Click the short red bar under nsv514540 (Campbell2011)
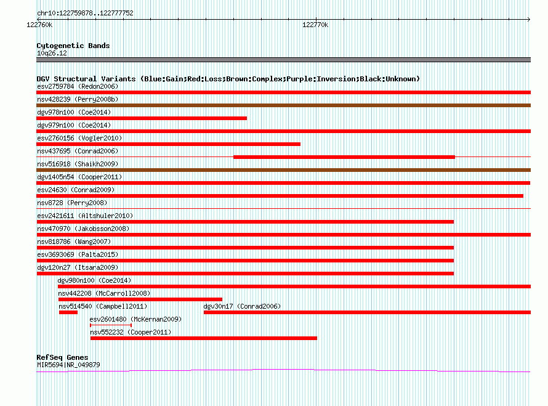Screen dimensions: 548x406 (x=68, y=312)
